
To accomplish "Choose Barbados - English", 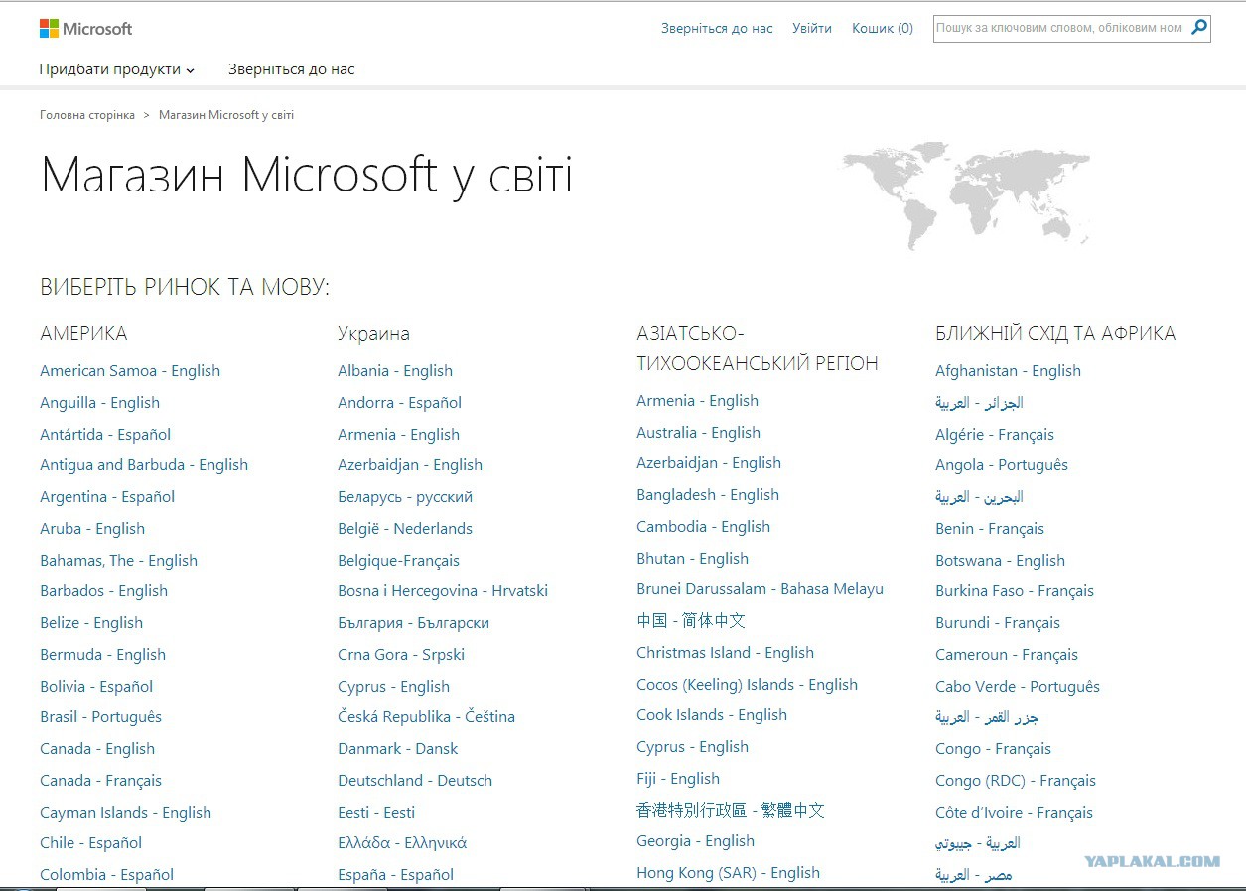I will (103, 591).
